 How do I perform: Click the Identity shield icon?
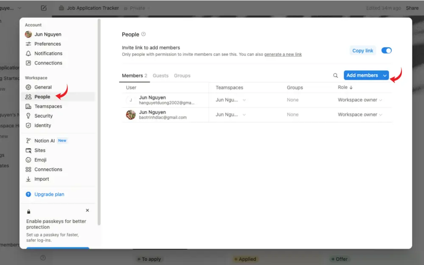pyautogui.click(x=28, y=126)
